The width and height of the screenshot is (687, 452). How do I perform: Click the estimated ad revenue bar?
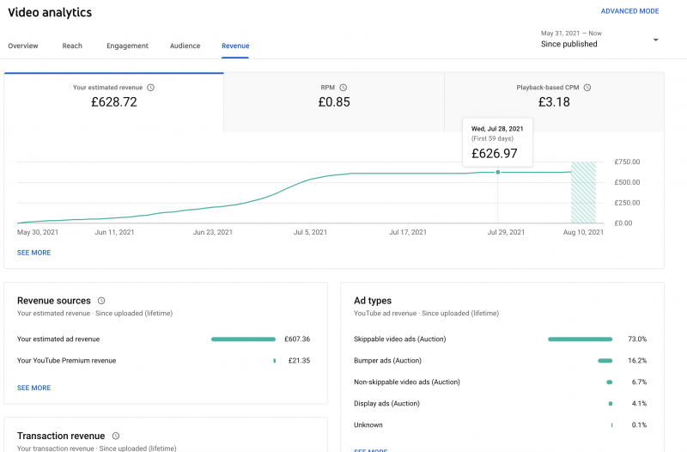243,339
